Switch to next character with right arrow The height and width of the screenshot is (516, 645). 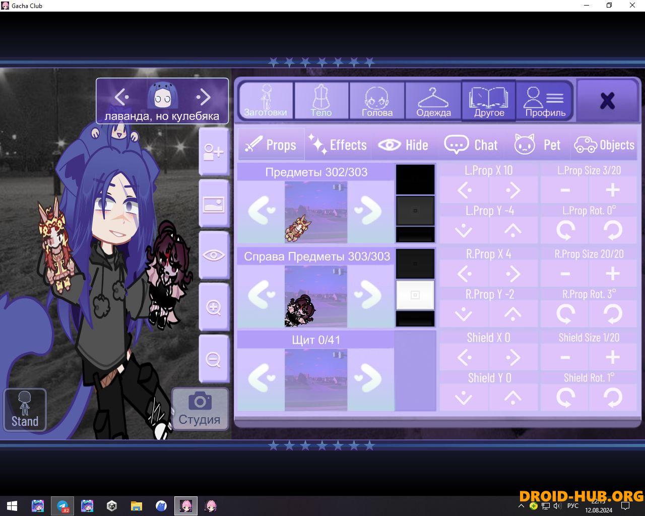[x=203, y=96]
